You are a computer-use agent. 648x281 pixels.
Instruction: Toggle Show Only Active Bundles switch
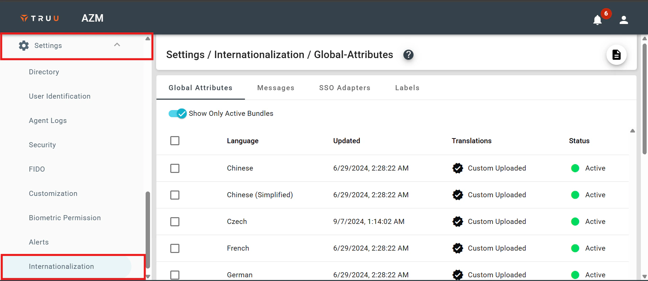click(178, 113)
